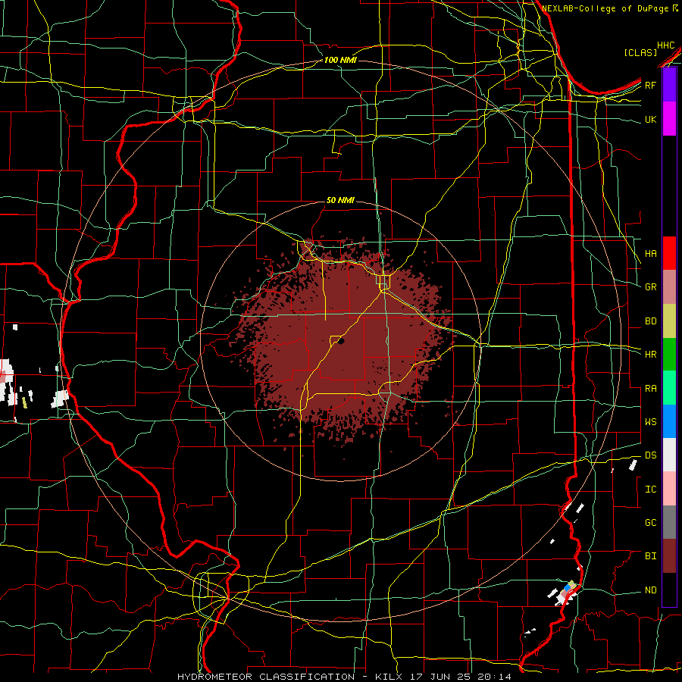The image size is (682, 682).
Task: Click the light pink IC legend swatch
Action: point(669,489)
